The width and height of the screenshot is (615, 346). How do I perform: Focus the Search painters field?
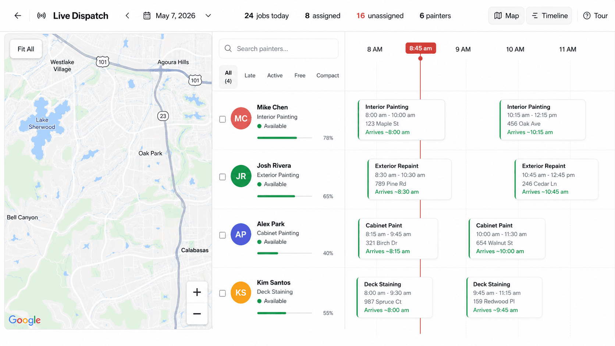278,49
